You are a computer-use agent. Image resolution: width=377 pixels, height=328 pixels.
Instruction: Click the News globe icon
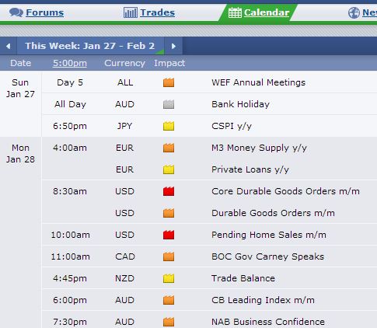tap(354, 12)
